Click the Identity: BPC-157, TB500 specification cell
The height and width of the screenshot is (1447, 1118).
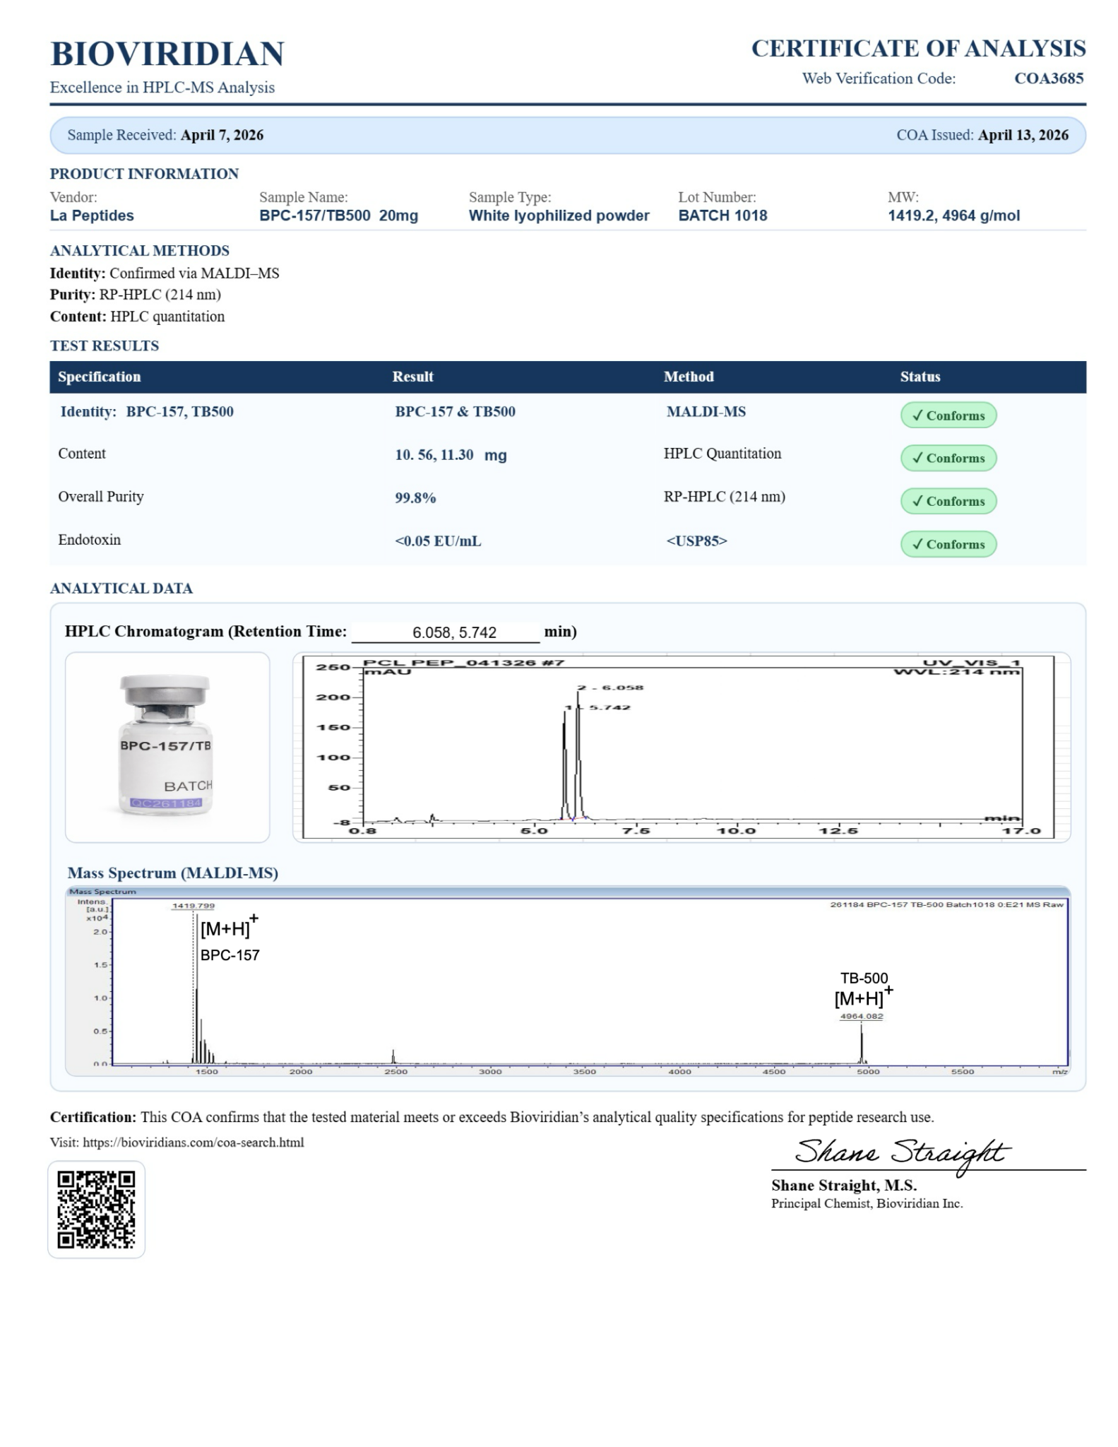(x=147, y=412)
